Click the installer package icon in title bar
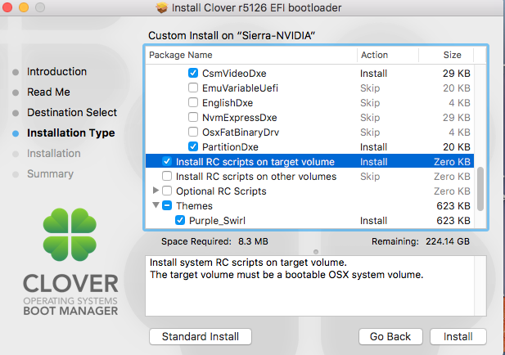The height and width of the screenshot is (355, 505). tap(162, 7)
